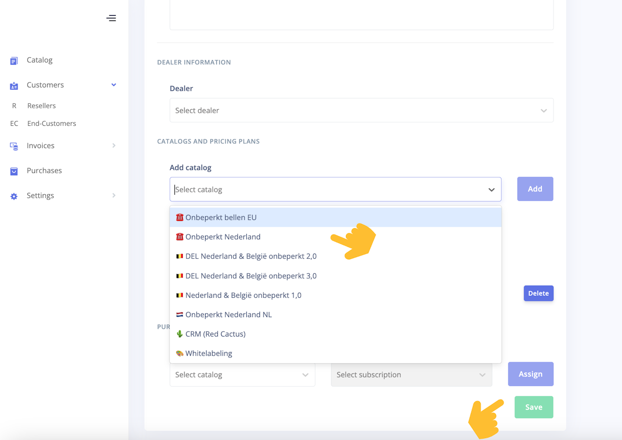Choose Nederland & België onbeperkt 1,0
This screenshot has width=622, height=440.
click(335, 295)
